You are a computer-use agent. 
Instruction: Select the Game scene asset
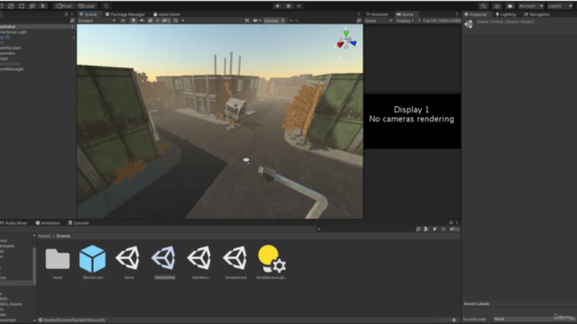click(x=129, y=263)
